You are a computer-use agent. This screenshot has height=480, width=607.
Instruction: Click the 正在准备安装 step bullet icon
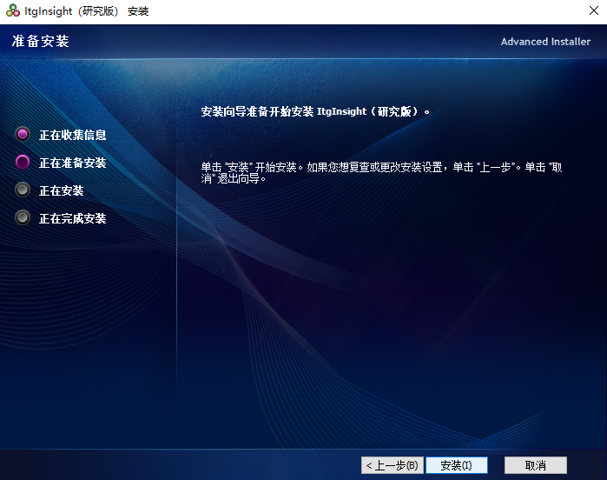(x=23, y=162)
